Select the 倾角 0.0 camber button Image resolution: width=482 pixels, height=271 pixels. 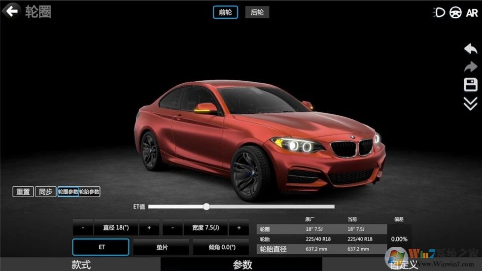[221, 247]
